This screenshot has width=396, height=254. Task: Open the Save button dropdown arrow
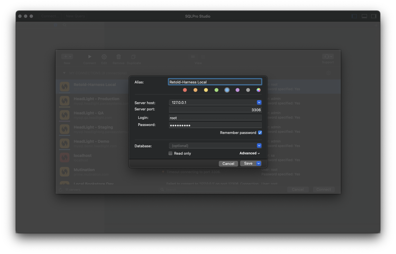pos(259,163)
